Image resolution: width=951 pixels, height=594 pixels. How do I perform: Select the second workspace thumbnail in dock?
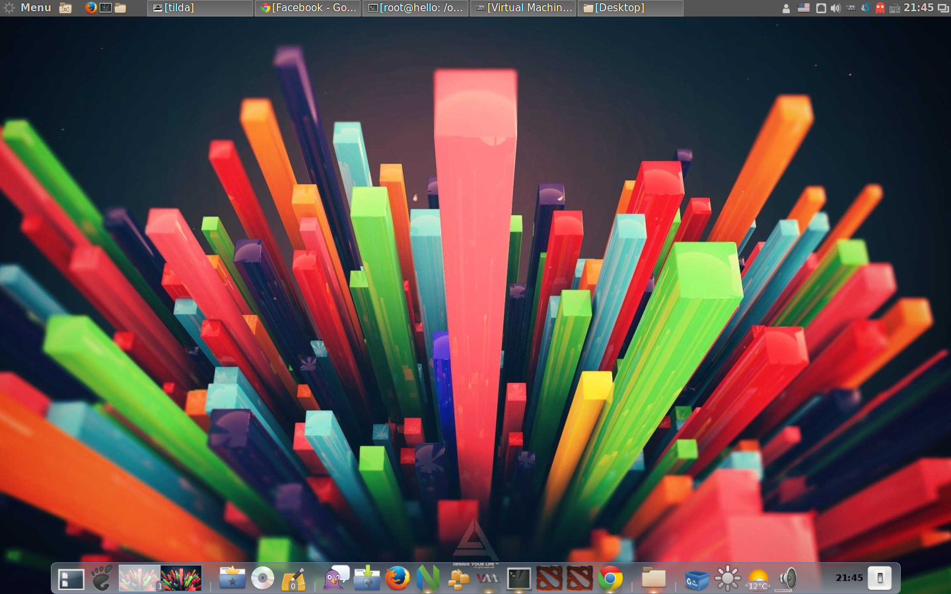click(x=181, y=578)
